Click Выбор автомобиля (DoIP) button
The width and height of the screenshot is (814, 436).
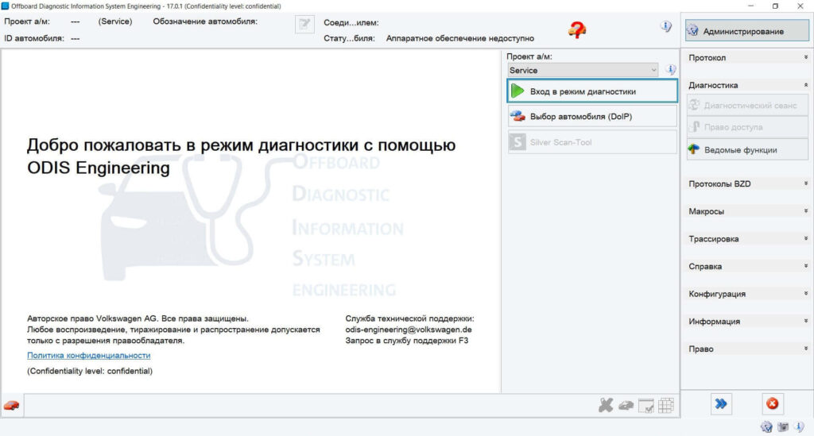tap(591, 116)
